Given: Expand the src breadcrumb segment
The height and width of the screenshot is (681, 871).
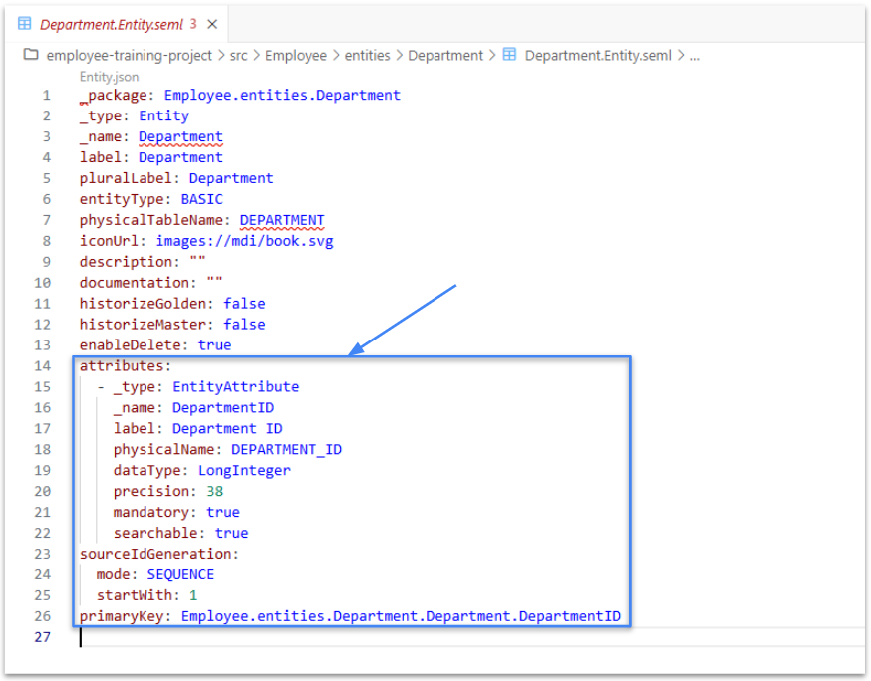Looking at the screenshot, I should [x=238, y=56].
